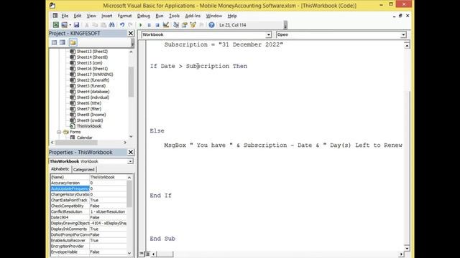Collapse the Forms folder in project tree

pyautogui.click(x=59, y=132)
